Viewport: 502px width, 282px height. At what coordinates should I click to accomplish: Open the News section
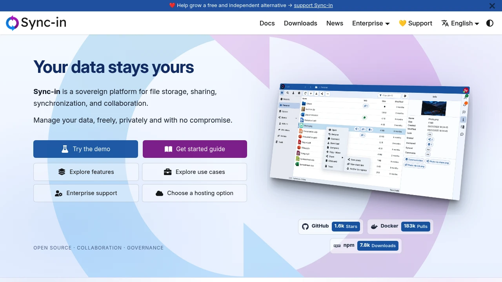[x=335, y=23]
